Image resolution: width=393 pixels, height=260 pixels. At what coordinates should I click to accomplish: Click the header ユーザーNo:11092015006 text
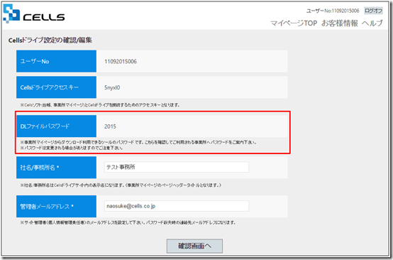pyautogui.click(x=333, y=11)
